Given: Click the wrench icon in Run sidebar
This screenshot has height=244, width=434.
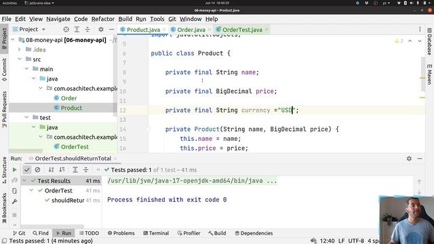Looking at the screenshot, I should tap(14, 201).
